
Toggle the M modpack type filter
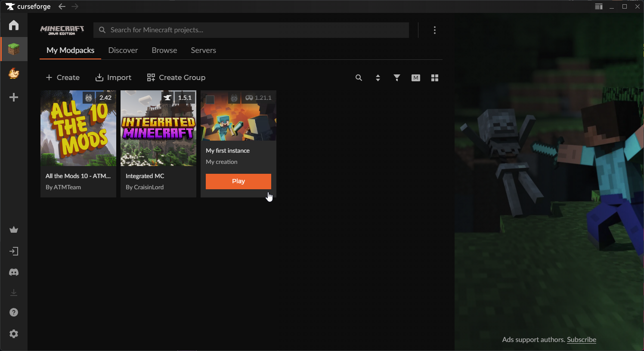coord(416,78)
